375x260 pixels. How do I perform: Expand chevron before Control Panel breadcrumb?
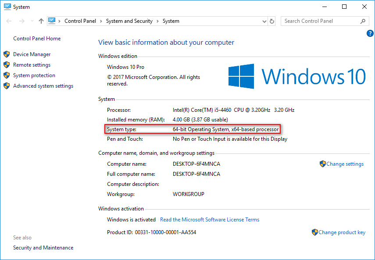[59, 21]
